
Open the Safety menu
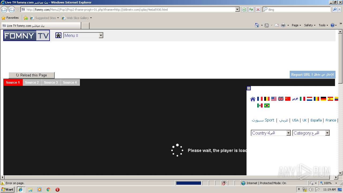(x=310, y=25)
